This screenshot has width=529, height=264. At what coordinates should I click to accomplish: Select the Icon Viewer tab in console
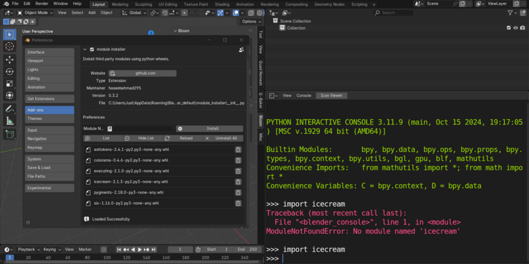[331, 96]
